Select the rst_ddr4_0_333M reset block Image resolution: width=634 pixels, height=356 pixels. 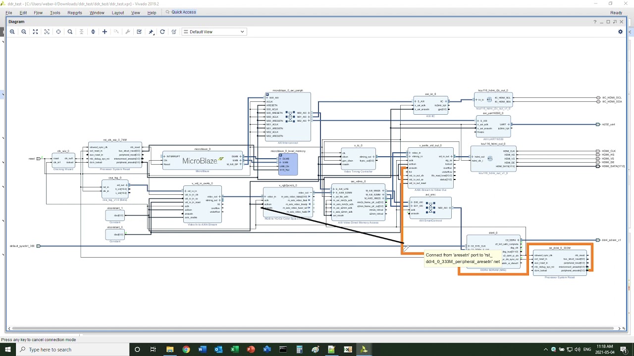(x=560, y=263)
